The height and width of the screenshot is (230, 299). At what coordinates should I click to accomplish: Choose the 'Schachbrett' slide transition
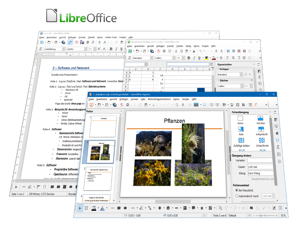262,142
